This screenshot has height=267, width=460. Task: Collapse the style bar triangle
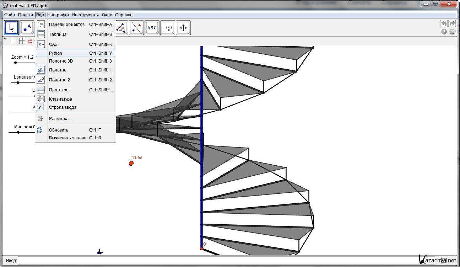pyautogui.click(x=5, y=39)
